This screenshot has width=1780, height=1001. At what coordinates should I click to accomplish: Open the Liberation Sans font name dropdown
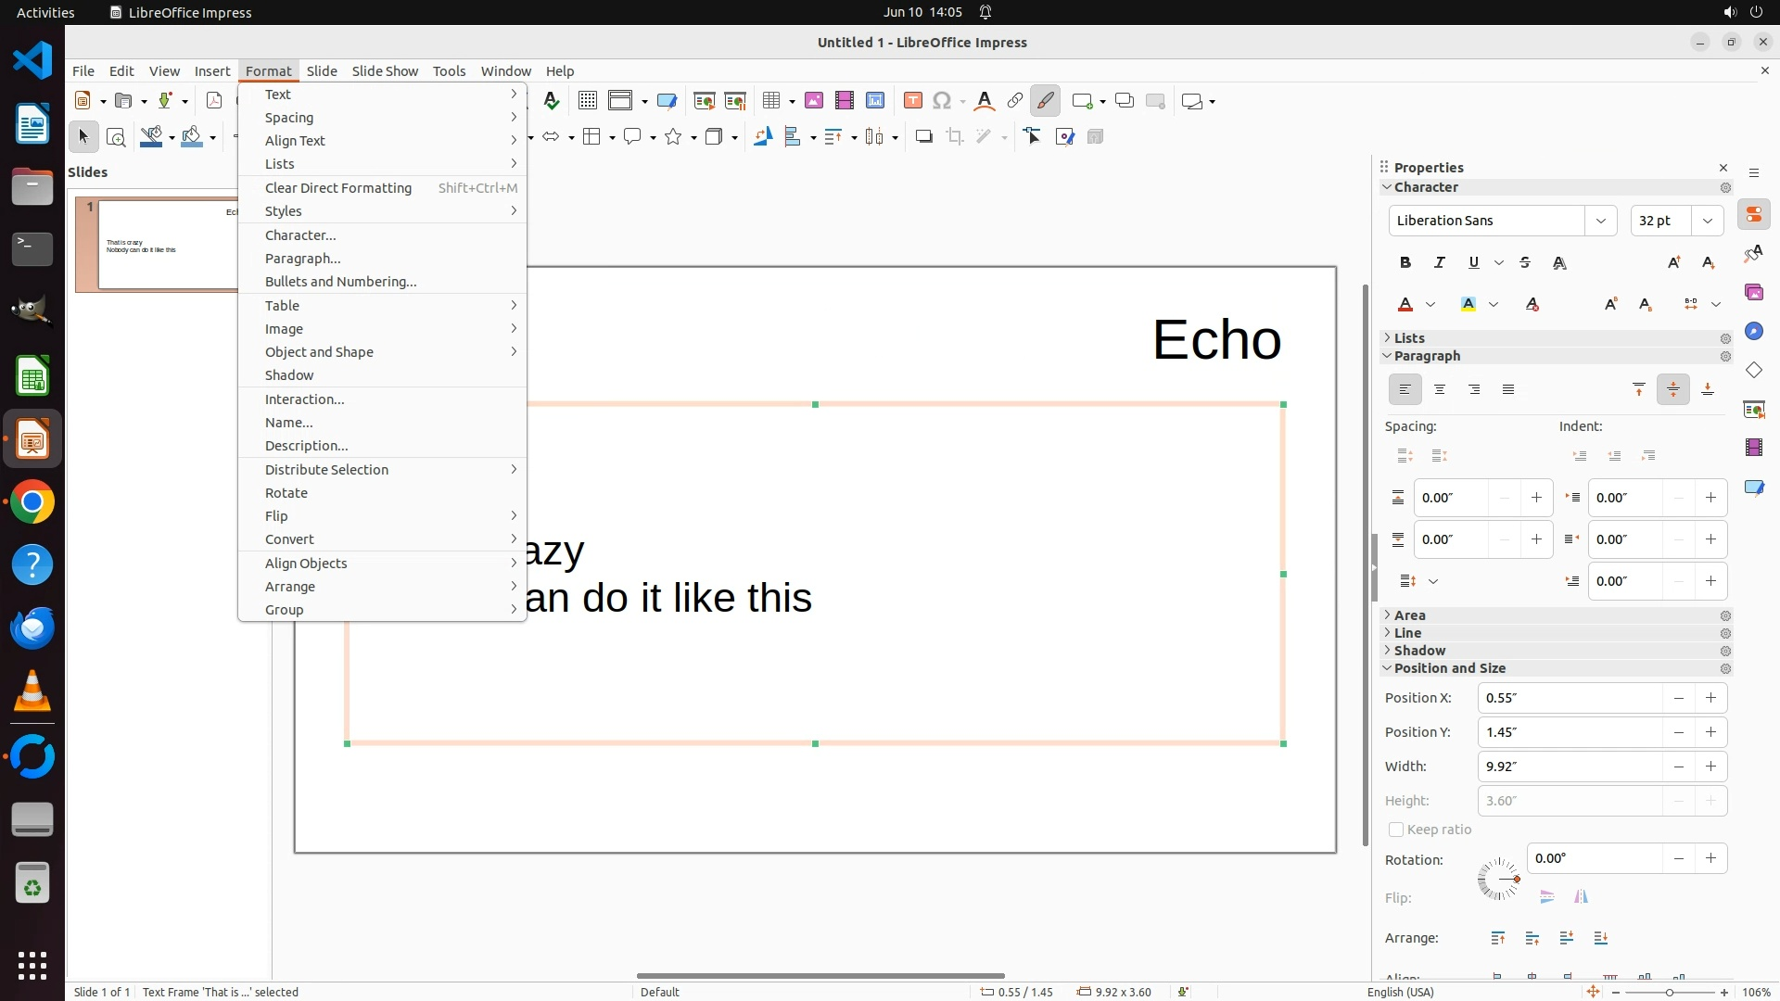1600,221
